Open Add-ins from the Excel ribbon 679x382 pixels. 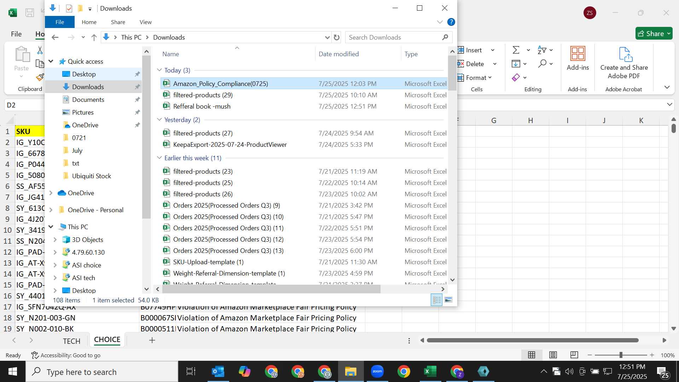coord(578,58)
